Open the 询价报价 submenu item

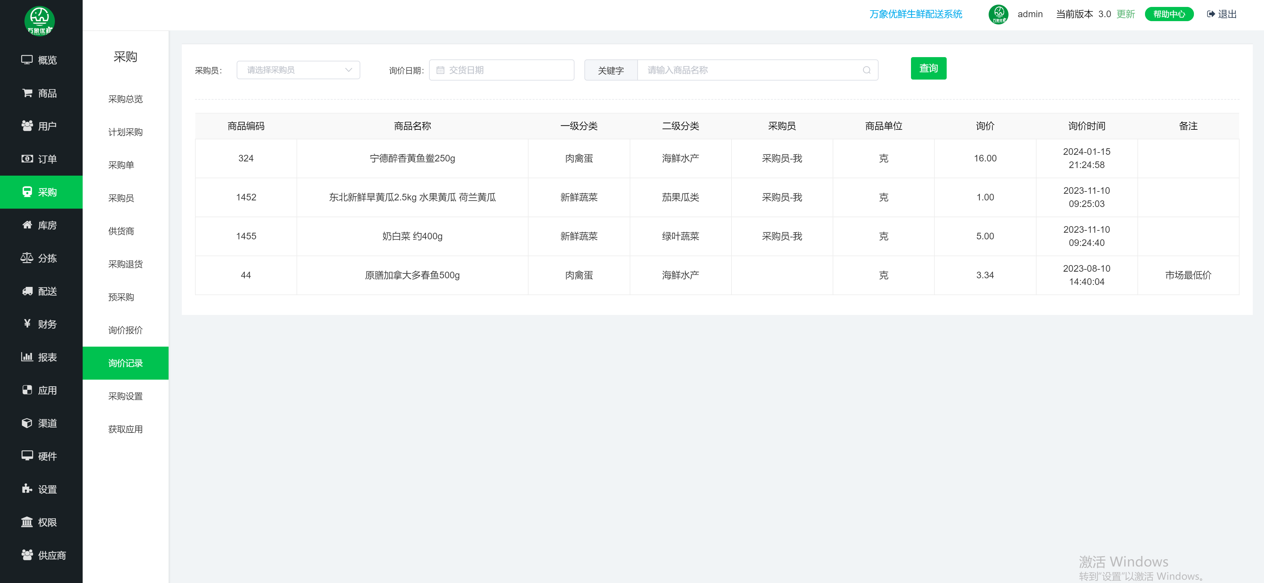(x=125, y=330)
